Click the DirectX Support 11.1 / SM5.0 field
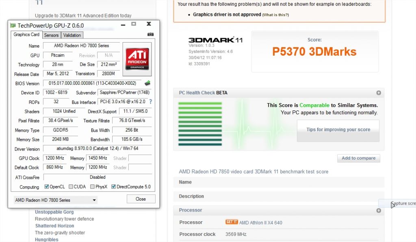The width and height of the screenshot is (416, 242). (135, 111)
